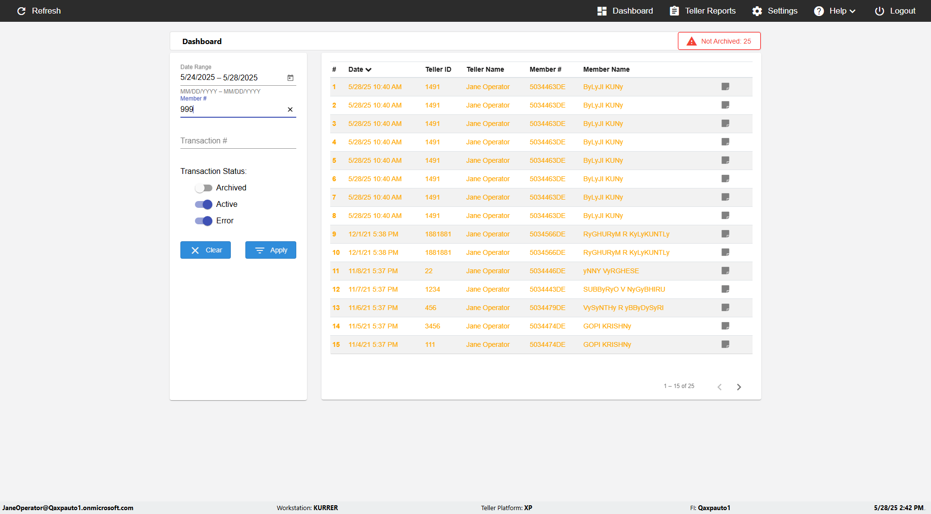Image resolution: width=931 pixels, height=514 pixels.
Task: Select member name yNNY VyRGHESE
Action: 611,271
